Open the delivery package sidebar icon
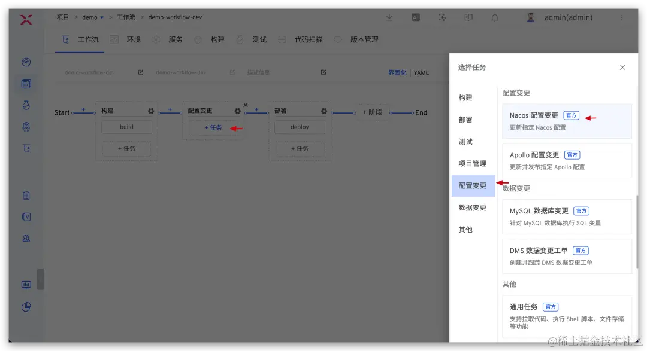647x351 pixels. point(26,127)
